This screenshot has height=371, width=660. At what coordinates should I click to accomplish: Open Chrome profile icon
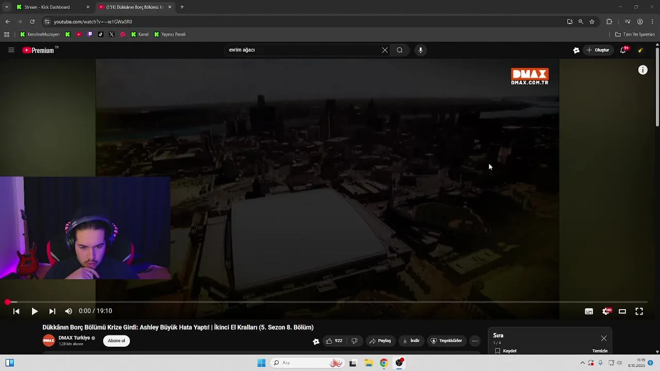point(640,22)
